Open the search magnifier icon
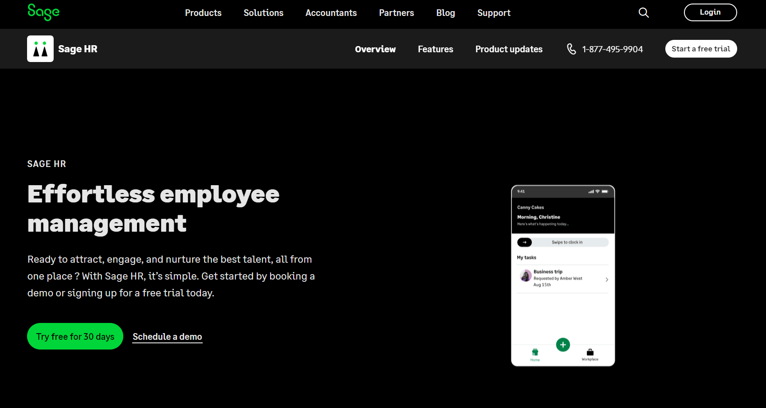The image size is (766, 408). coord(644,13)
